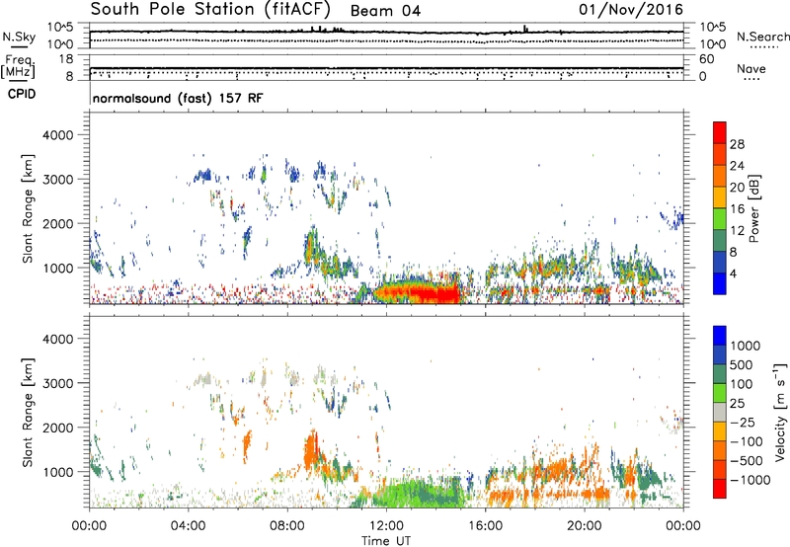
Task: Click the "20:00" time tick label
Action: click(584, 526)
